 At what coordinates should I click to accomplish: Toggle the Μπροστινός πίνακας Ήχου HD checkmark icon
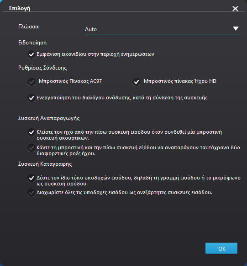(137, 82)
